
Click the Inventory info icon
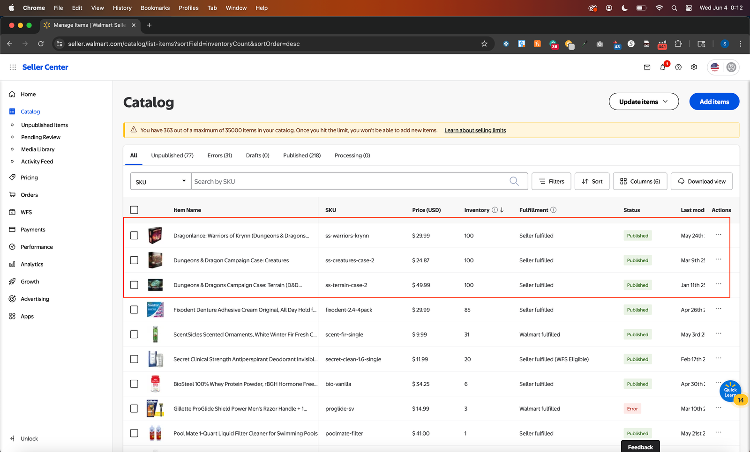tap(495, 210)
